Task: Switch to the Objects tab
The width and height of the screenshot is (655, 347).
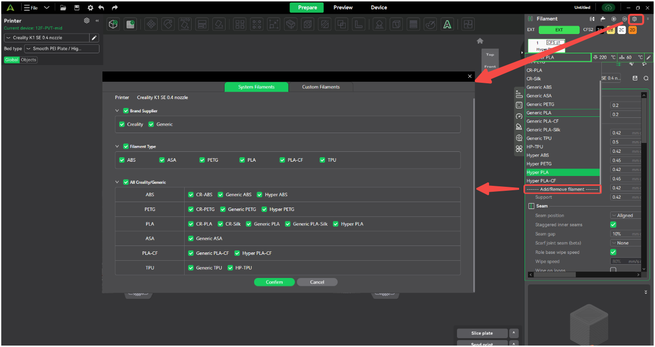Action: pos(29,60)
